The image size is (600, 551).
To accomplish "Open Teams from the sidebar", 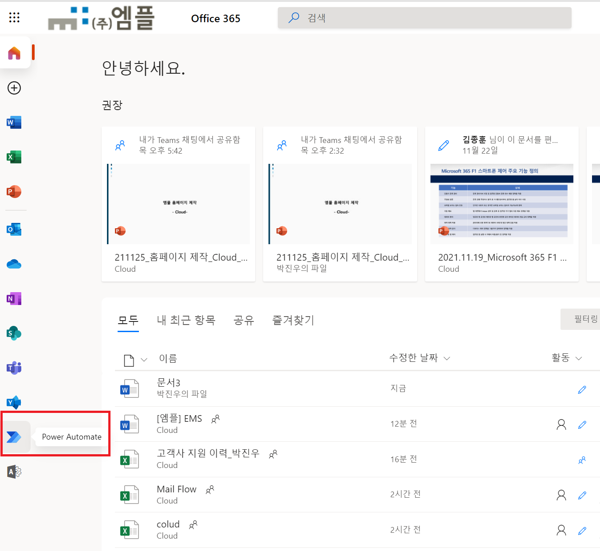I will pos(14,368).
